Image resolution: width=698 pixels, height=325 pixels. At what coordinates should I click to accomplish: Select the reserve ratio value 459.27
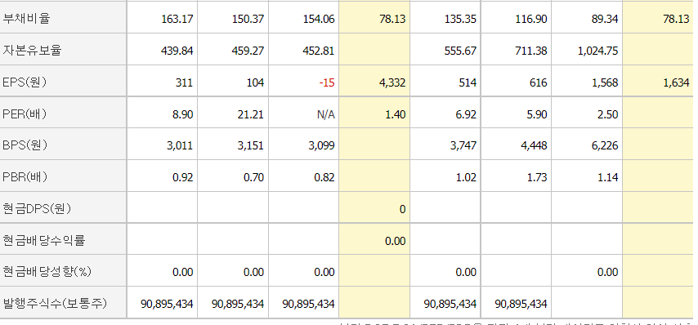click(x=248, y=51)
